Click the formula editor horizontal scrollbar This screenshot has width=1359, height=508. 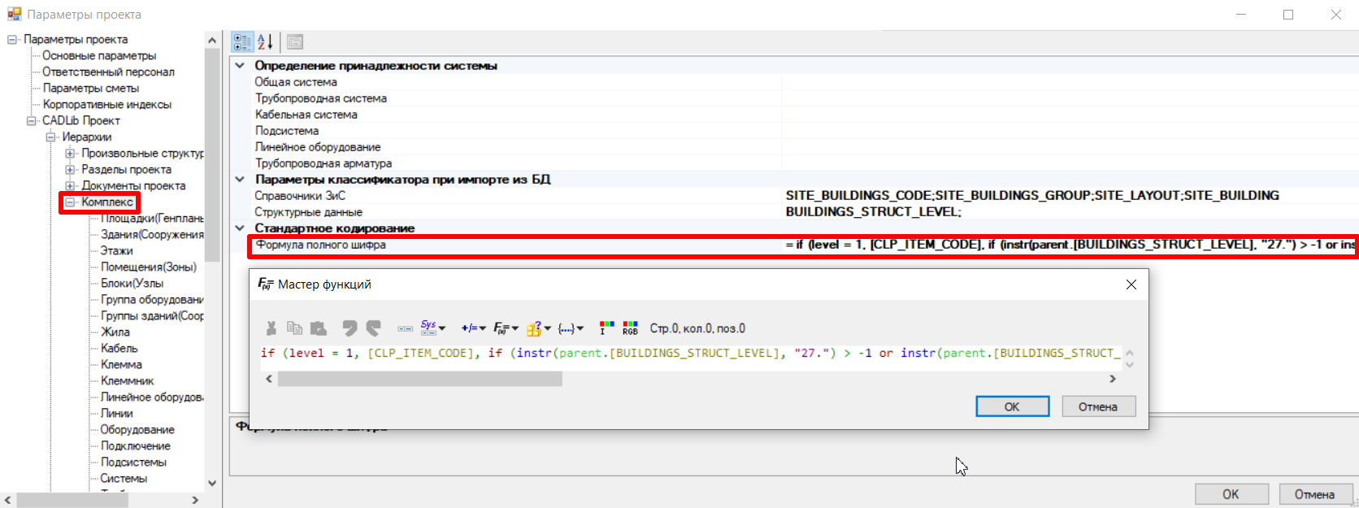coord(419,379)
